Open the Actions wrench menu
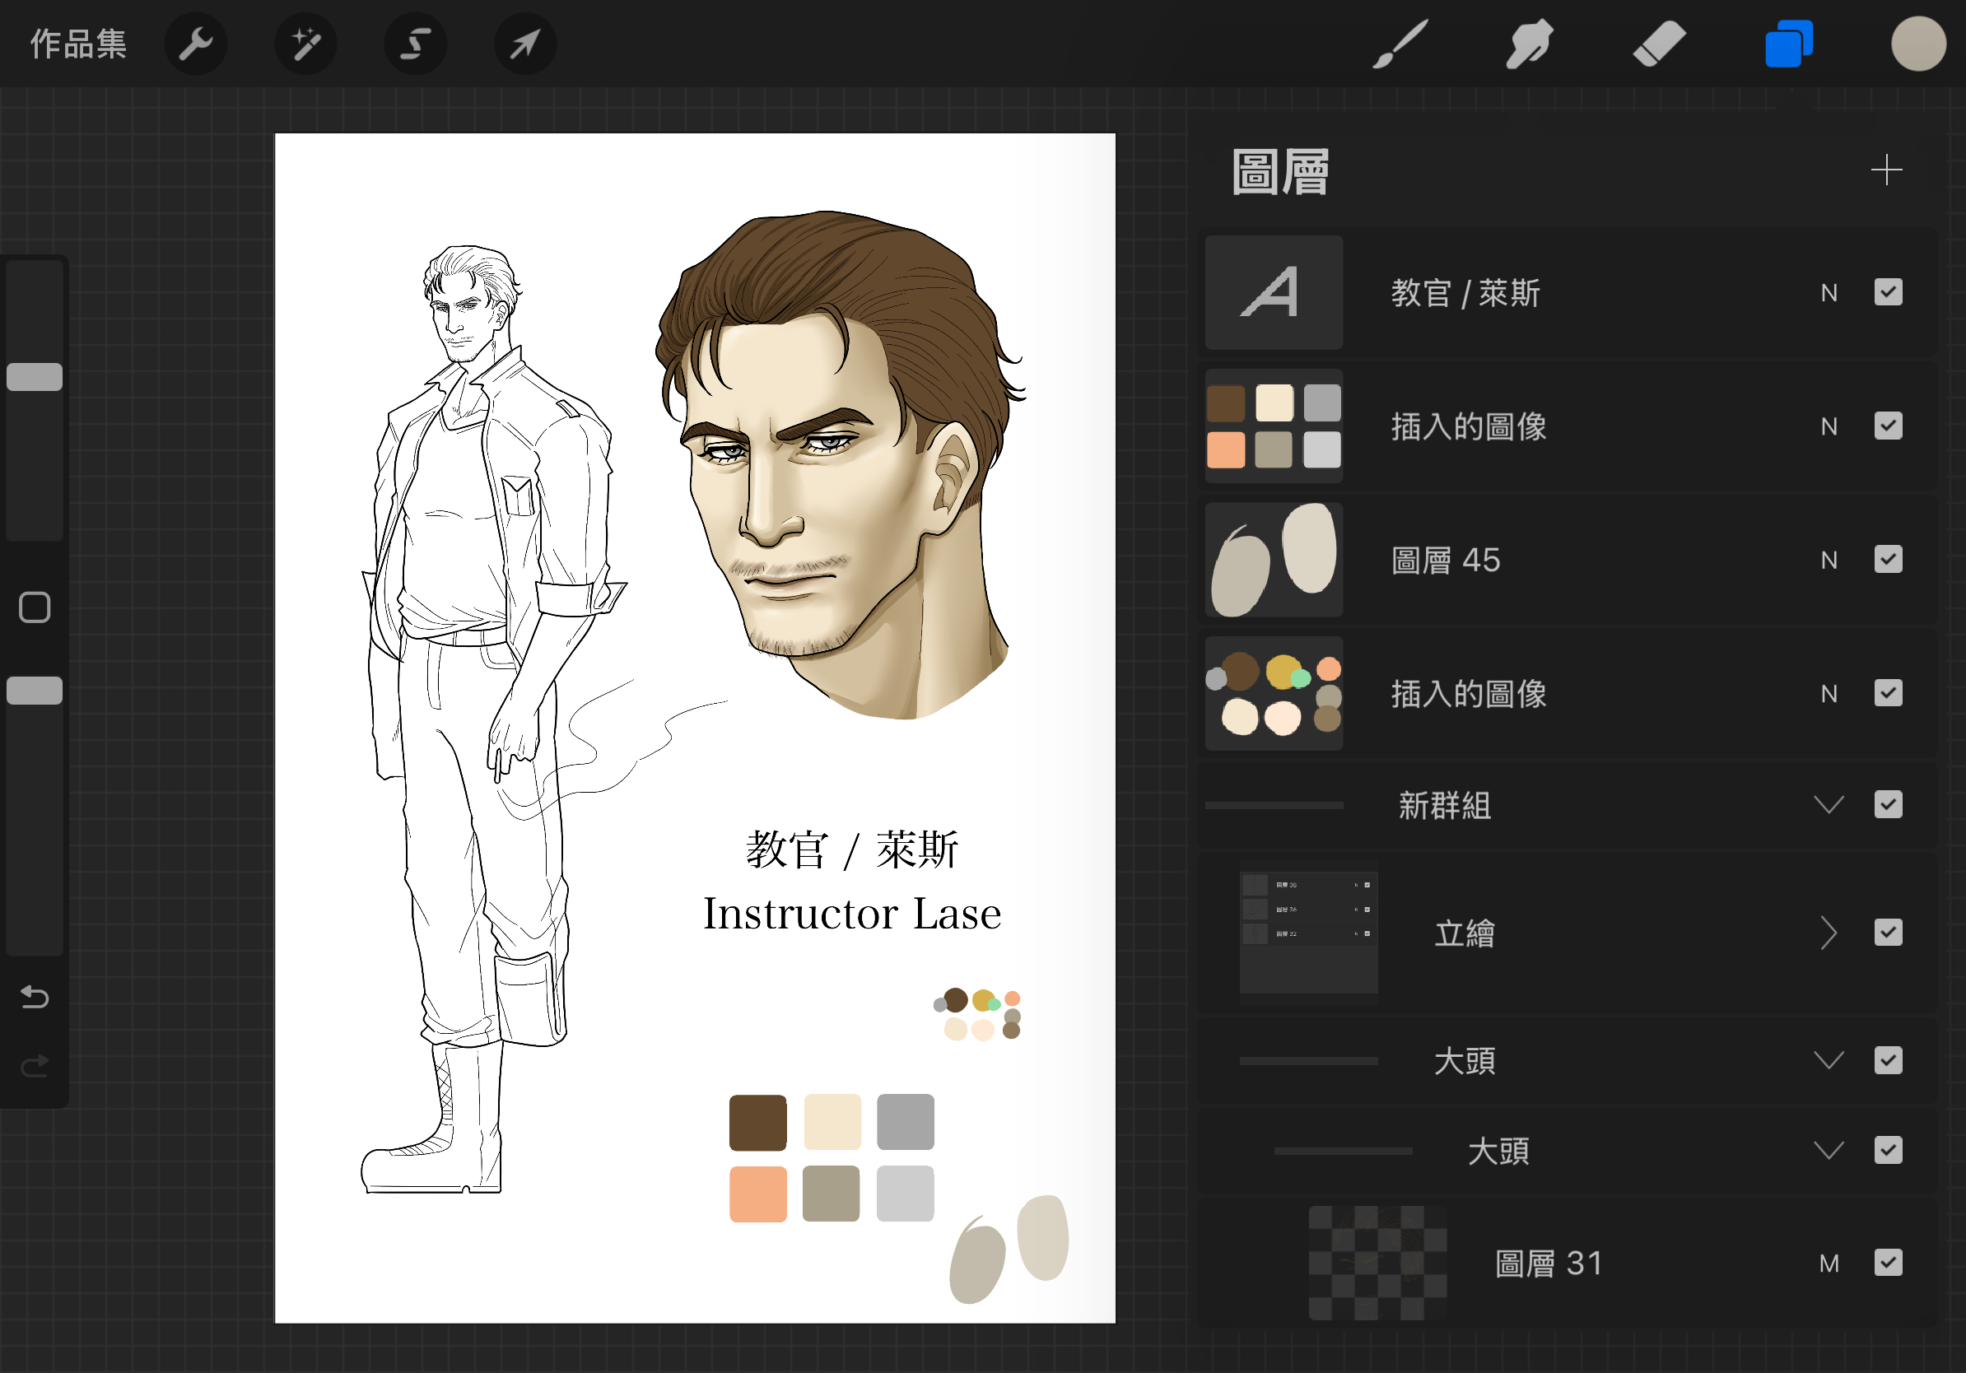The height and width of the screenshot is (1373, 1966). (195, 44)
